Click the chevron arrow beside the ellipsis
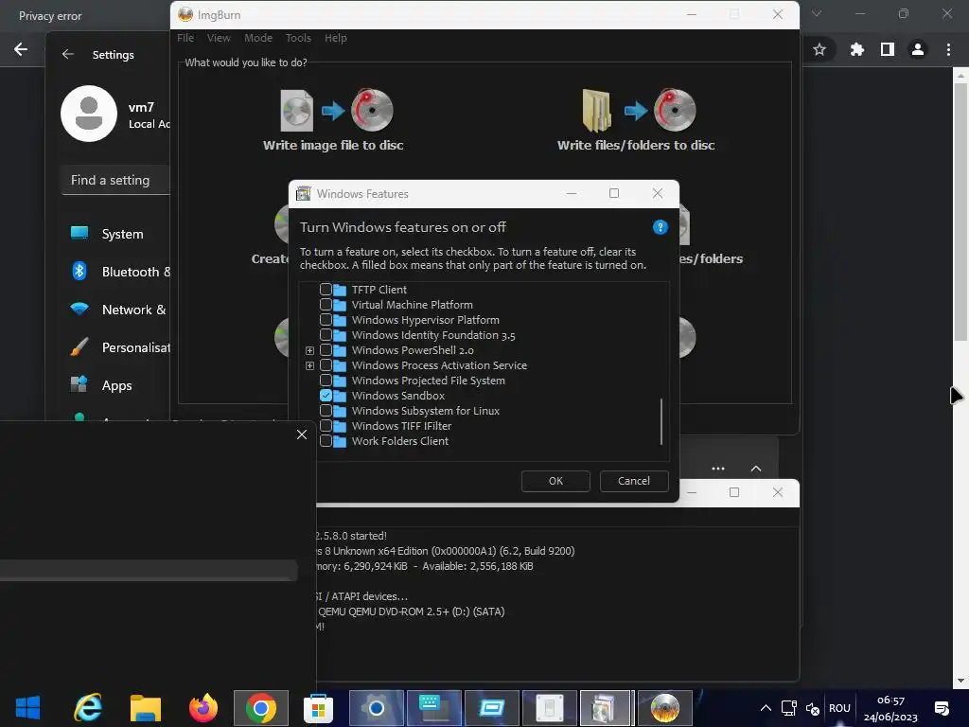Viewport: 969px width, 727px height. point(755,469)
